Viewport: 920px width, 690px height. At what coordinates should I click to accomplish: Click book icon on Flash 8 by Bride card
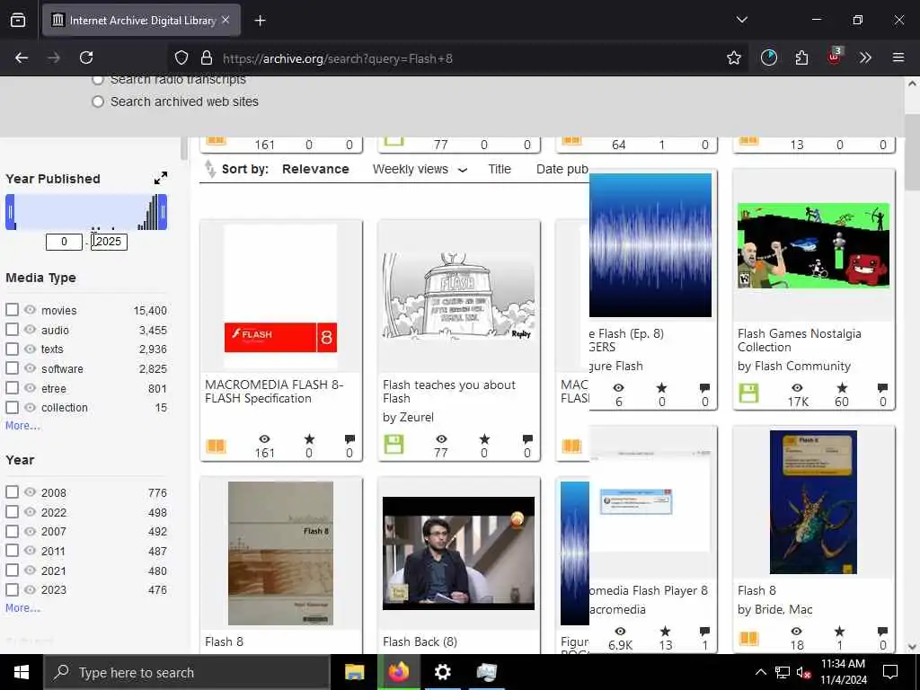(748, 639)
